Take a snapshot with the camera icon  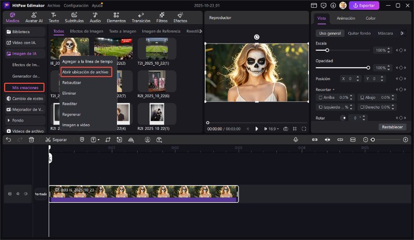285,128
